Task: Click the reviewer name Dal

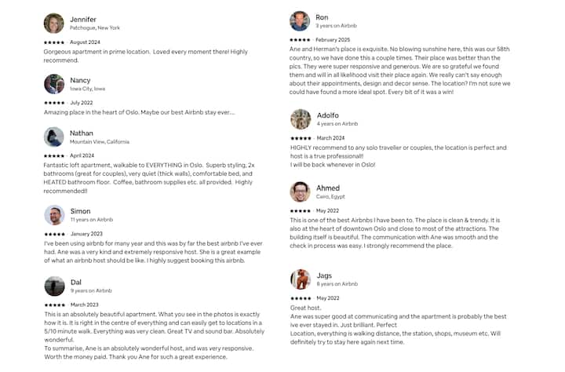Action: coord(76,282)
